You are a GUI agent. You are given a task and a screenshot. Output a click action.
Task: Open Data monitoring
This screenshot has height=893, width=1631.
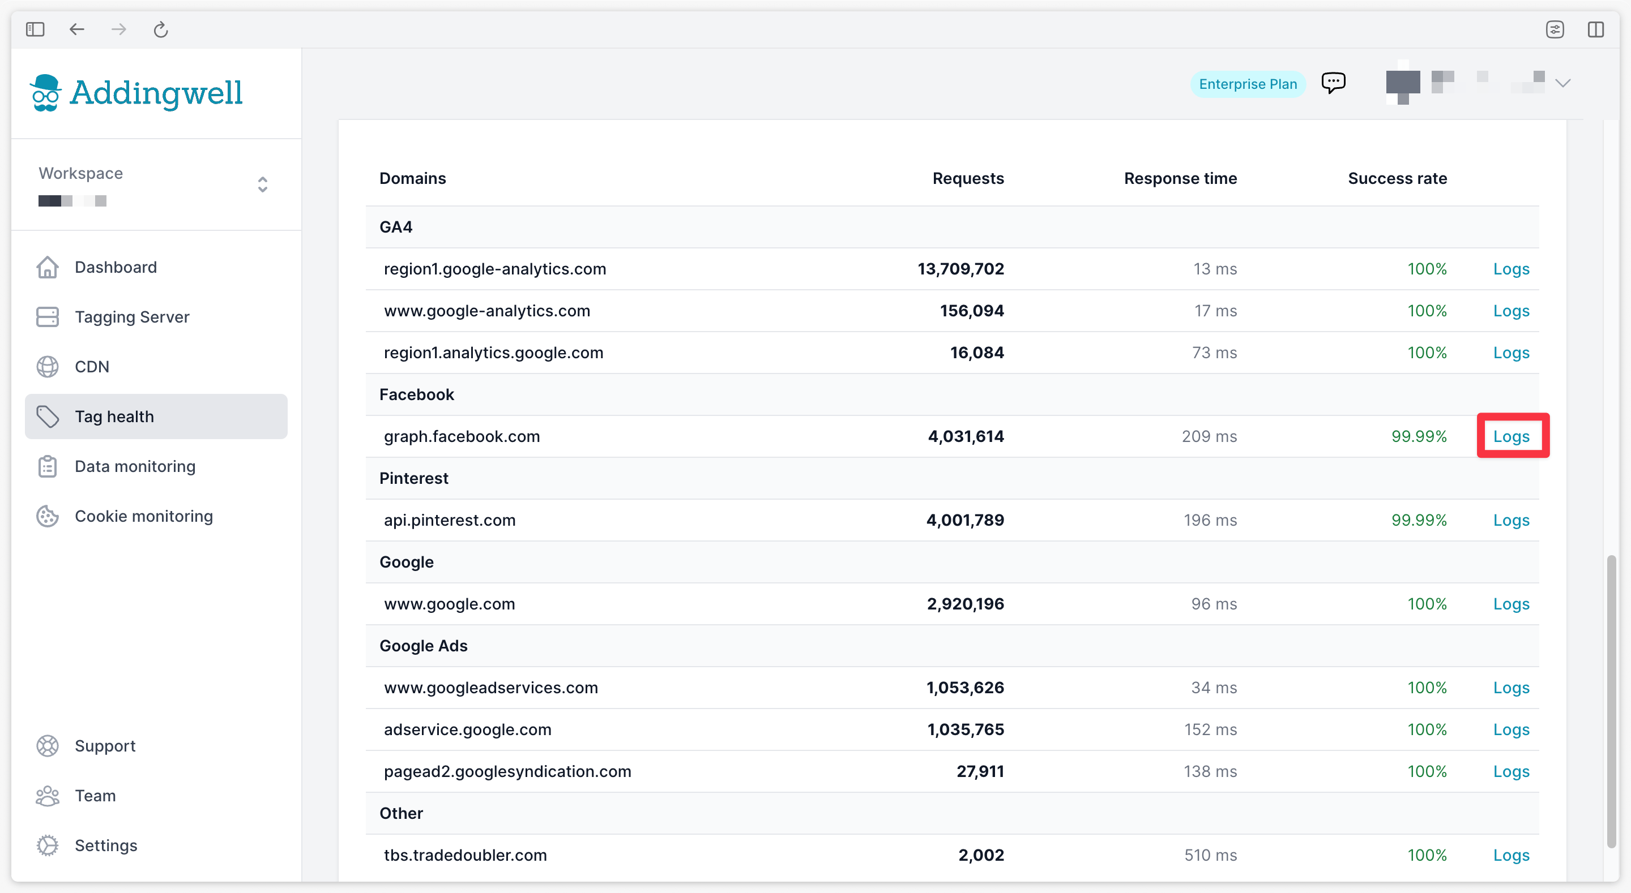coord(156,466)
